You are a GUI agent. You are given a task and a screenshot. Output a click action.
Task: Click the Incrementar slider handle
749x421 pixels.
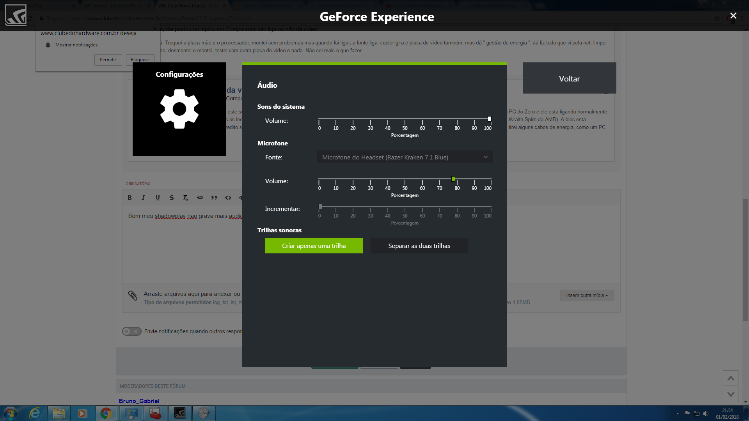[320, 207]
